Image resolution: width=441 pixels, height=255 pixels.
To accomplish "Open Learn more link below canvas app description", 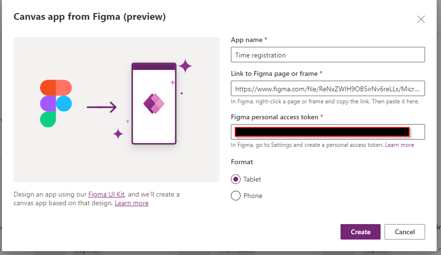I will (x=132, y=203).
